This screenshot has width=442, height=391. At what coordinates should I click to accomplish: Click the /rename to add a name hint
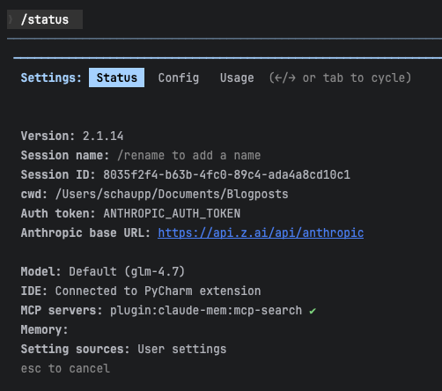pyautogui.click(x=188, y=155)
